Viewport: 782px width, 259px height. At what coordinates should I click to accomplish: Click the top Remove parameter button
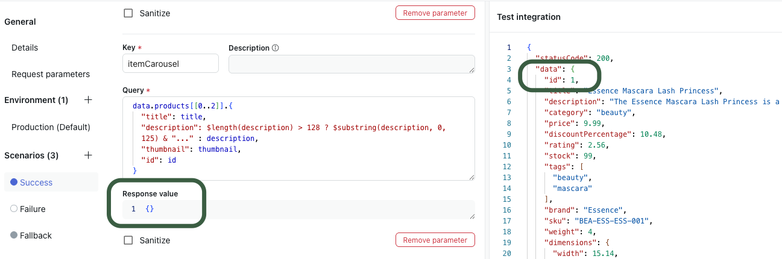(435, 13)
